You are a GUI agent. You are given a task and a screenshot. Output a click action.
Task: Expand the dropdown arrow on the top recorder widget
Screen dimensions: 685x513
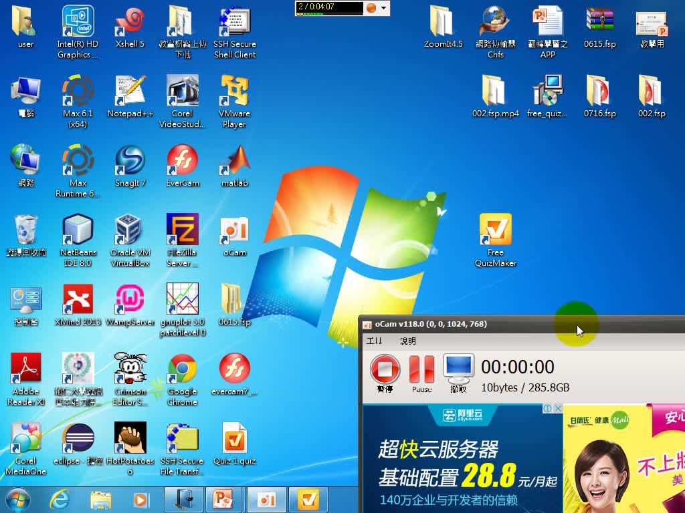click(x=383, y=8)
